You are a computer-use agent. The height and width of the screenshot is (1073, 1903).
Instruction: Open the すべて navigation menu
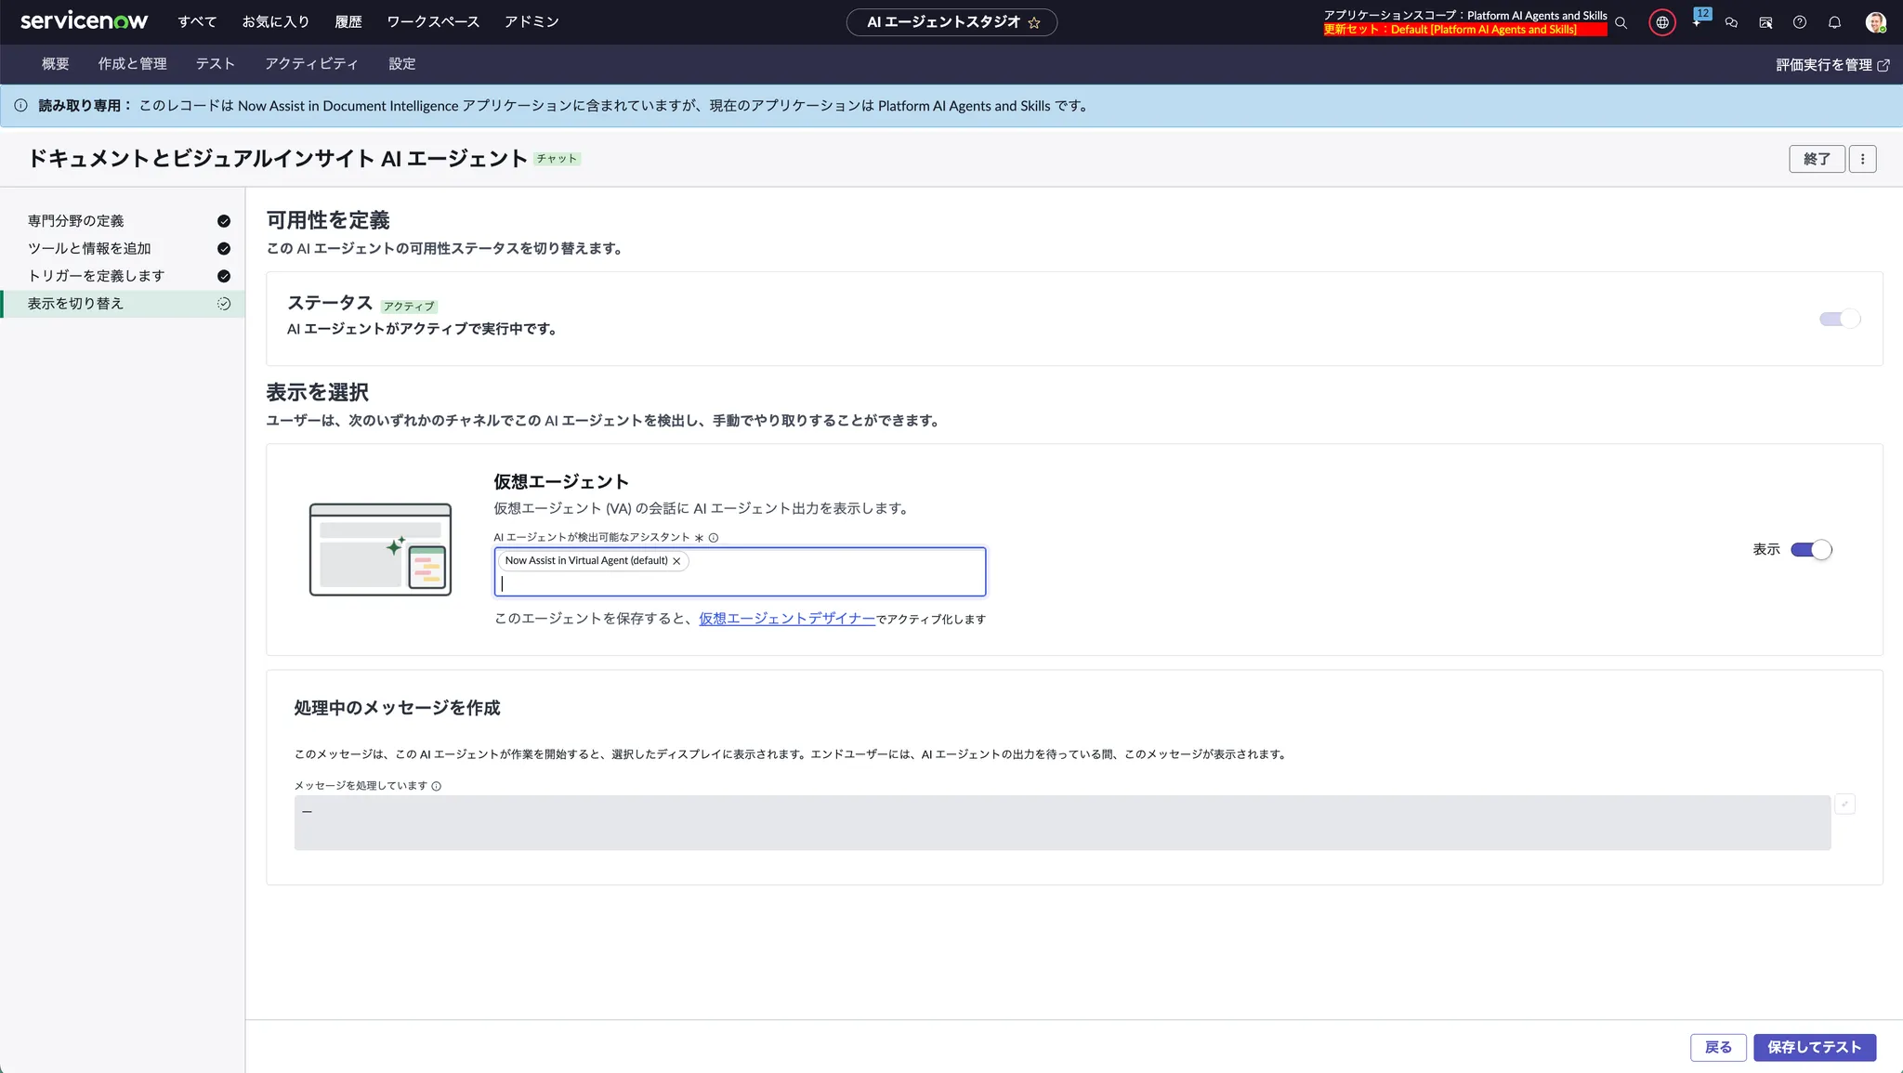point(197,21)
